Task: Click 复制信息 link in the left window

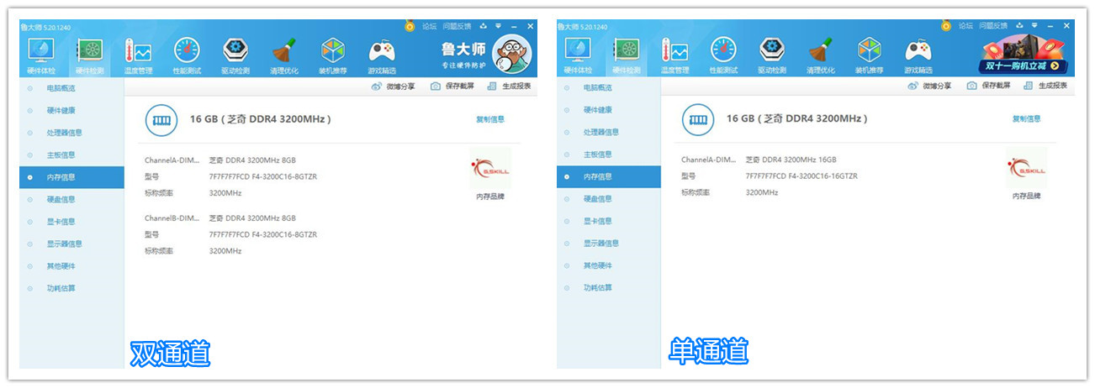Action: tap(490, 120)
